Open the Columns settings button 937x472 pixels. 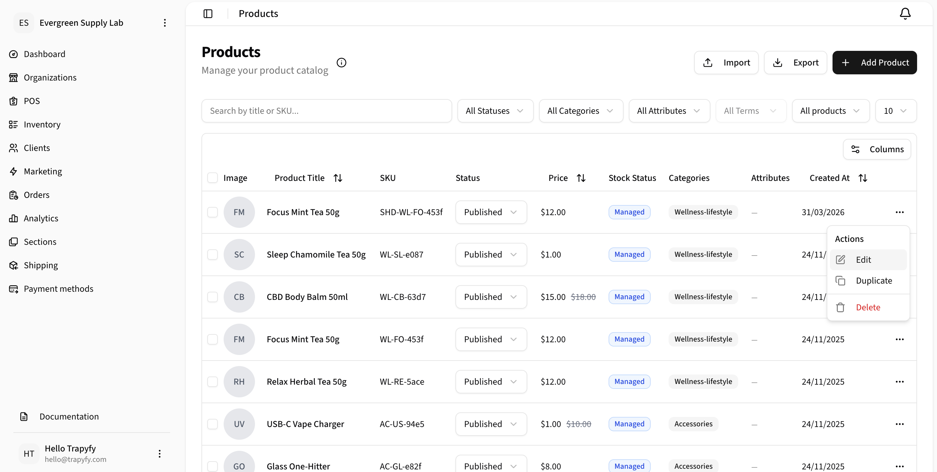tap(877, 149)
